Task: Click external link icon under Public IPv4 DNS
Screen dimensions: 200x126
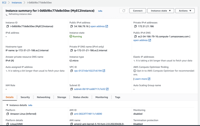Action: (x=150, y=40)
